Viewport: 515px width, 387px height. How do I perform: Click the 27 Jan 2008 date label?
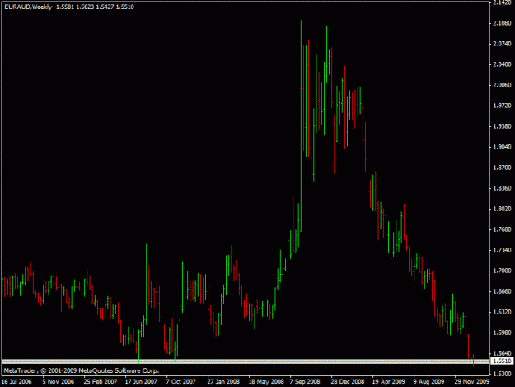[x=223, y=382]
